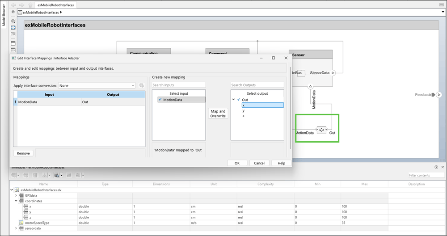The height and width of the screenshot is (236, 447).
Task: Click the trash delete toolbar icon
Action: coord(35,175)
